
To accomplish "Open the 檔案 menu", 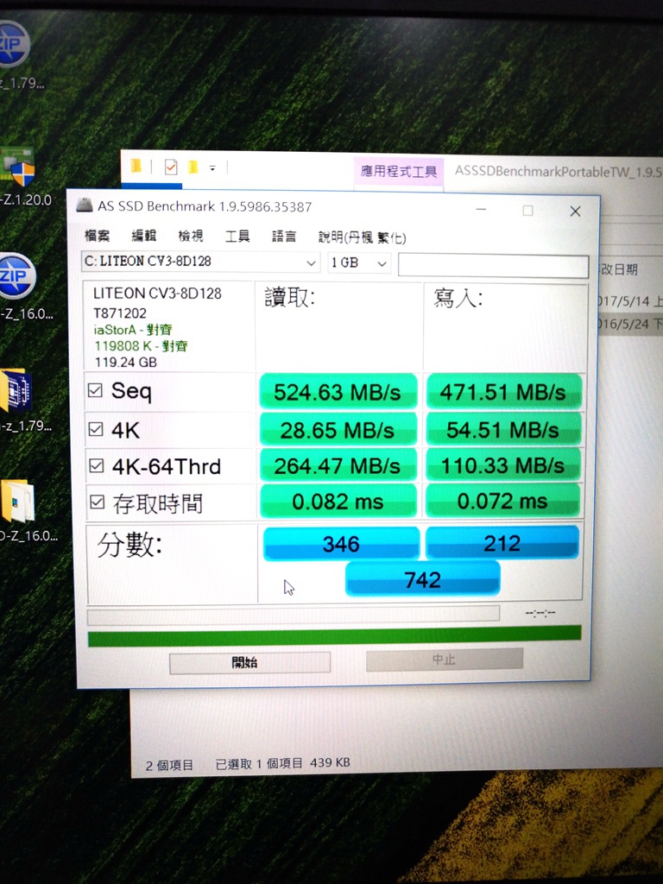I will coord(97,235).
